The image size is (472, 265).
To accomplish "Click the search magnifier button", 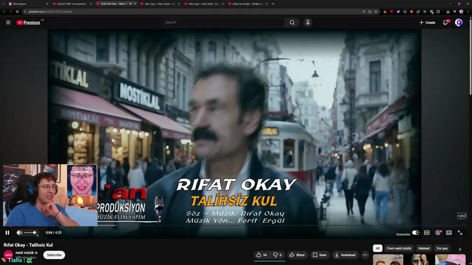I will coord(292,22).
